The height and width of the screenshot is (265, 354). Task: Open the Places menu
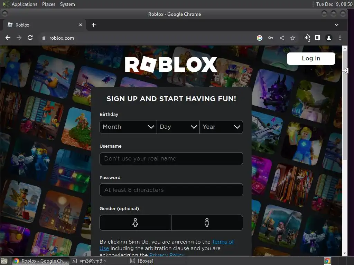49,4
